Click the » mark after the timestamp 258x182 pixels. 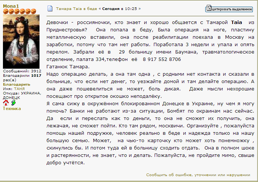[x=139, y=8]
